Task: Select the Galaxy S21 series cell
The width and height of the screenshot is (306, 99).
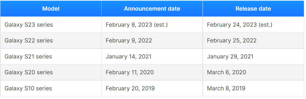Action: (51, 57)
